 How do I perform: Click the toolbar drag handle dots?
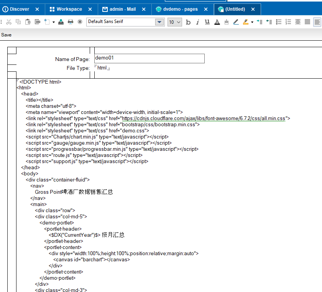coord(1,22)
